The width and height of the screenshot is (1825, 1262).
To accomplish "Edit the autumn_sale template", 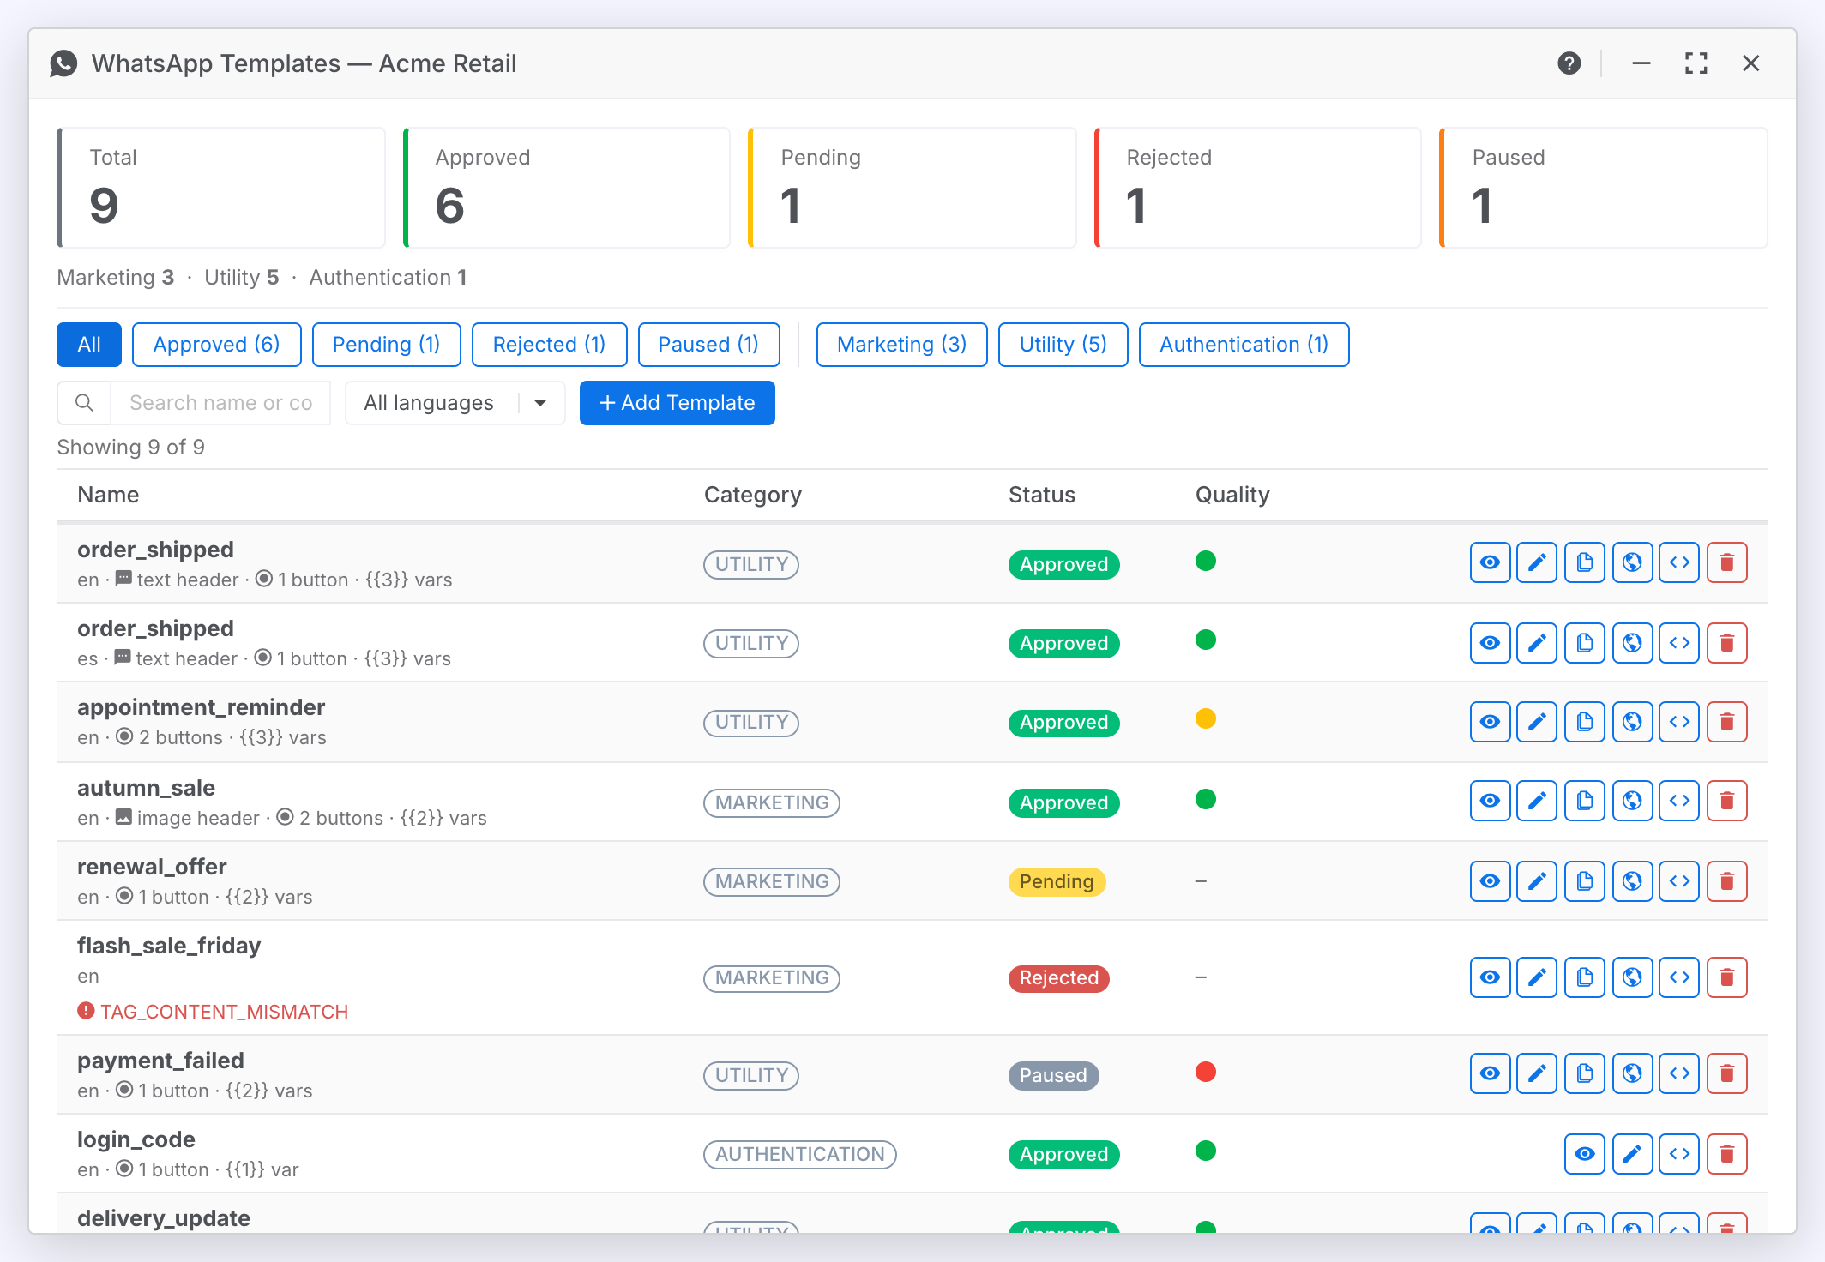I will (1537, 801).
